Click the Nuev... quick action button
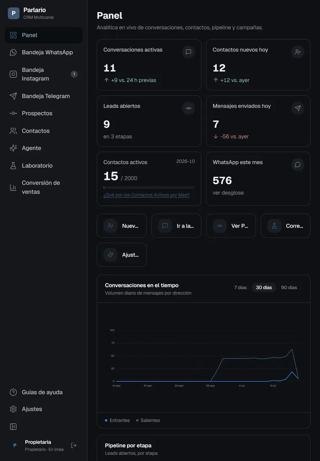Viewport: 320px width, 461px height. tap(122, 226)
